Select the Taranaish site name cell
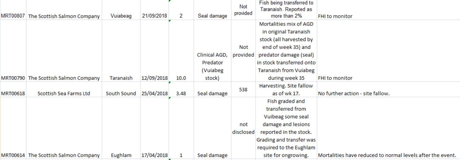Viewport: 460px width, 160px height. pos(121,78)
